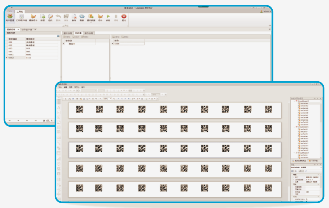Switch to the 操作信息 operation info tab
This screenshot has width=329, height=208.
tap(89, 33)
